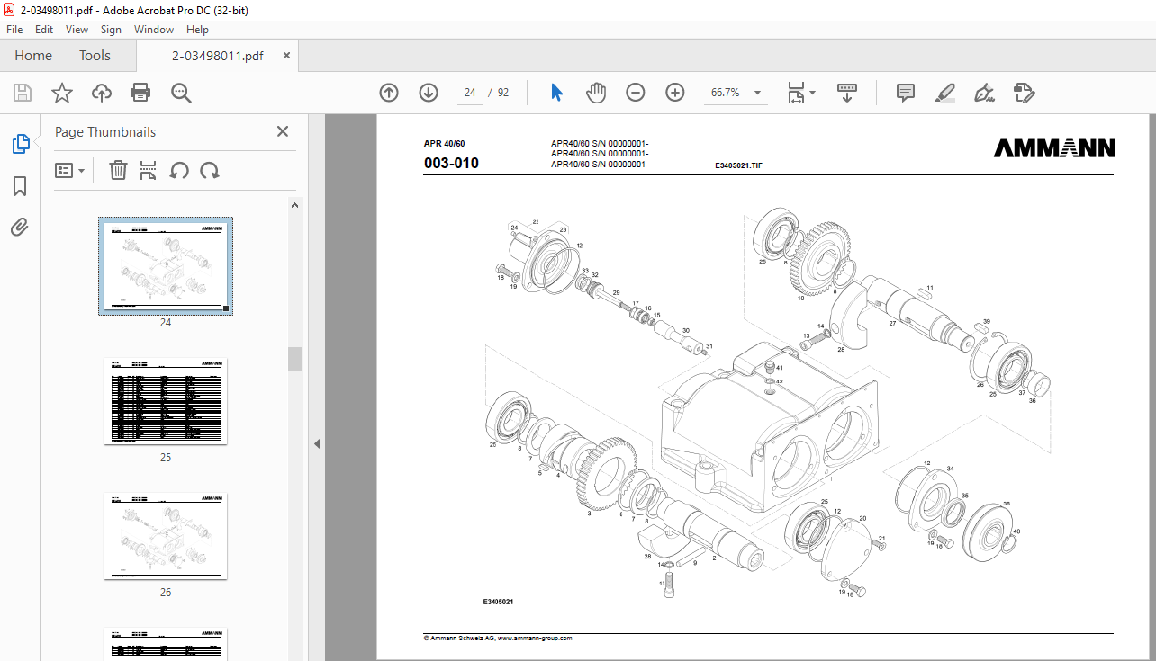The image size is (1156, 661).
Task: Rotate page clockwise
Action: pos(210,170)
